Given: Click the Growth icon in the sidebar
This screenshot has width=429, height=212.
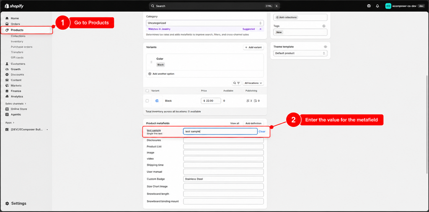Looking at the screenshot, I should coord(7,69).
